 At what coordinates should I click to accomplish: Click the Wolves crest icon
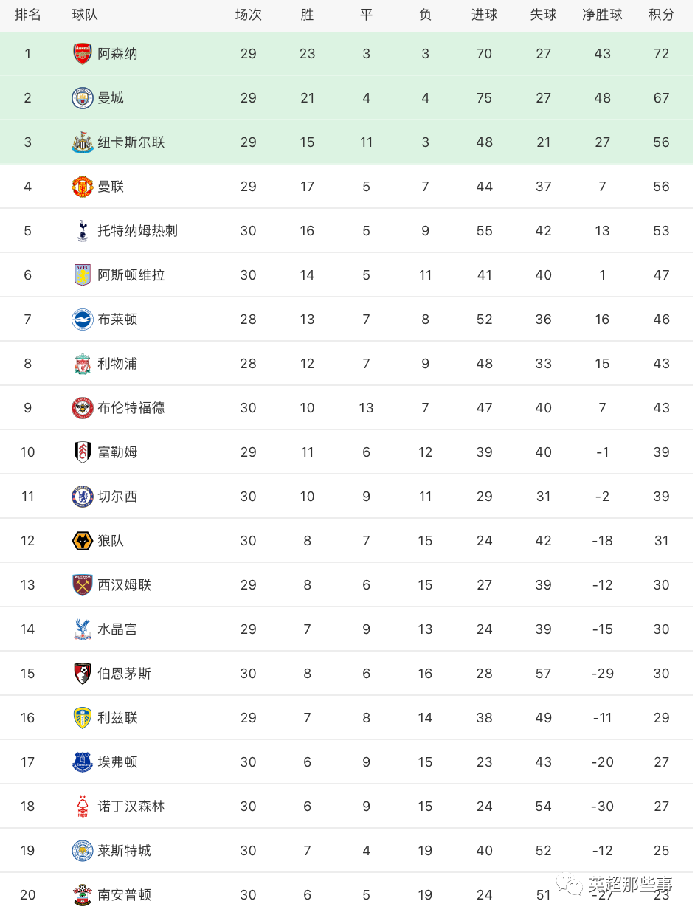[x=82, y=541]
